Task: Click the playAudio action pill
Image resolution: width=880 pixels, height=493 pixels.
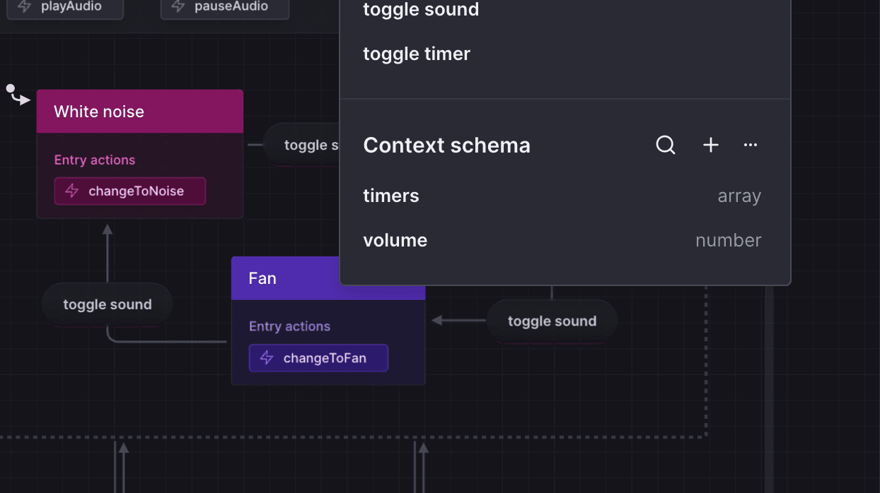Action: 65,6
